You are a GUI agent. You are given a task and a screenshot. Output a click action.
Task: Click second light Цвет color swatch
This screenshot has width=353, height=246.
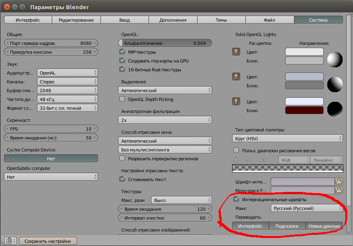click(304, 77)
